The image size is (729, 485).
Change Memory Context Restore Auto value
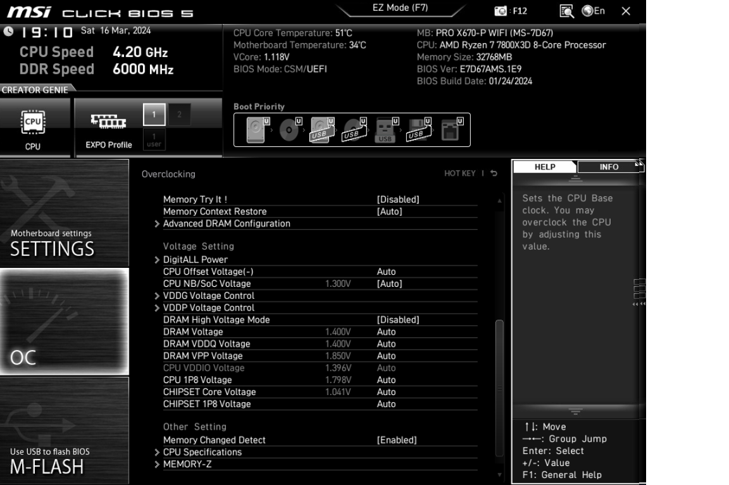click(x=389, y=211)
